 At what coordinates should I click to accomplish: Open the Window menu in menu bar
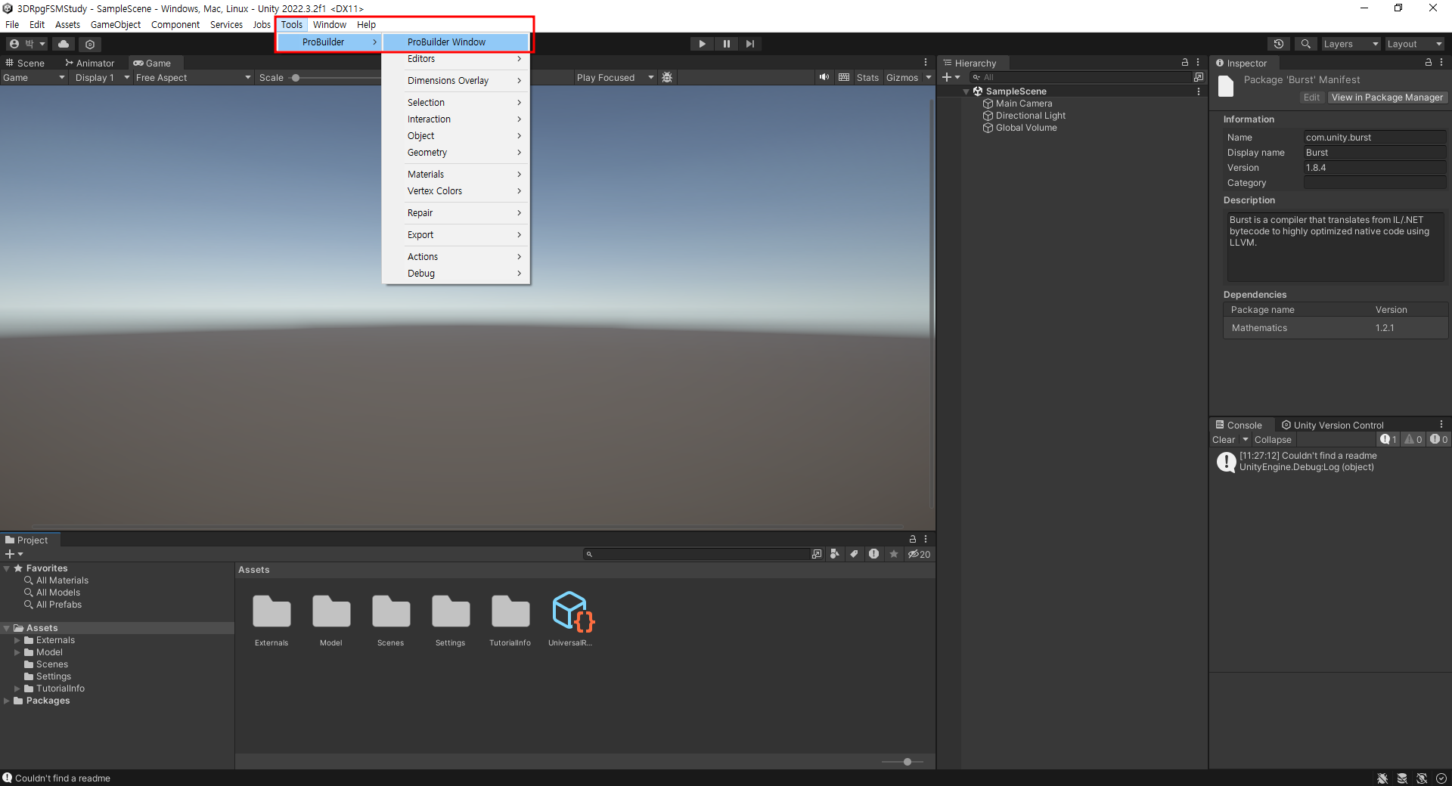point(330,24)
